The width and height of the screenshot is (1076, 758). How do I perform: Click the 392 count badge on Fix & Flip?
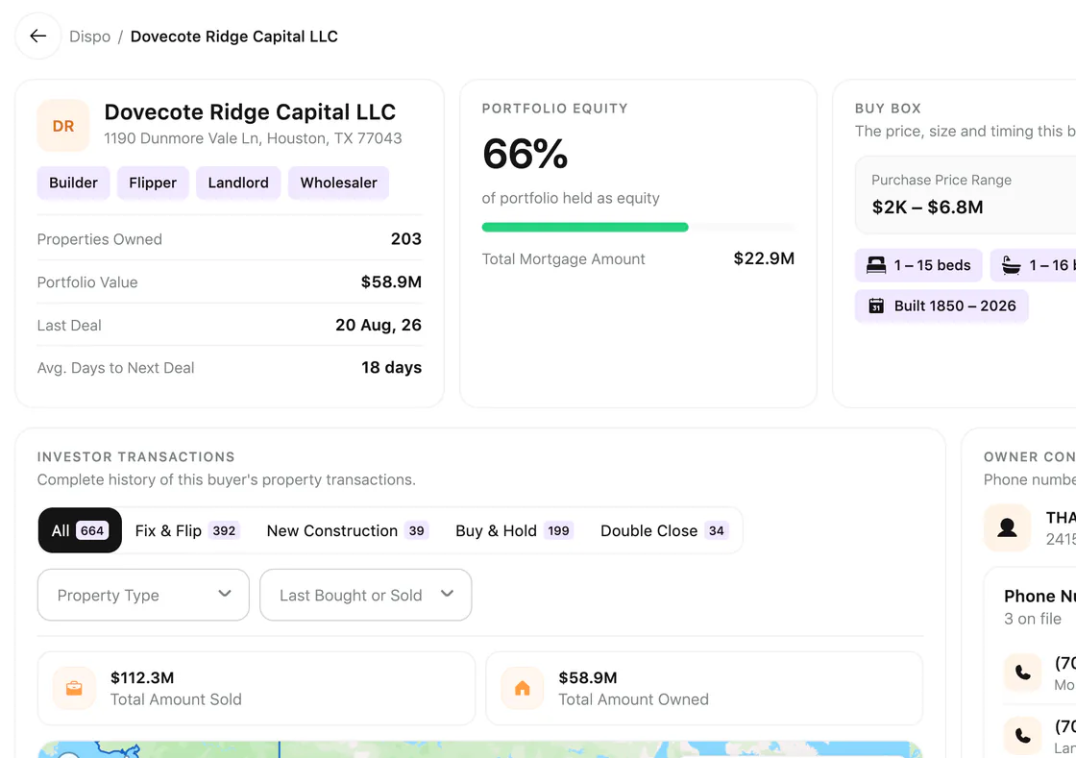(x=224, y=530)
